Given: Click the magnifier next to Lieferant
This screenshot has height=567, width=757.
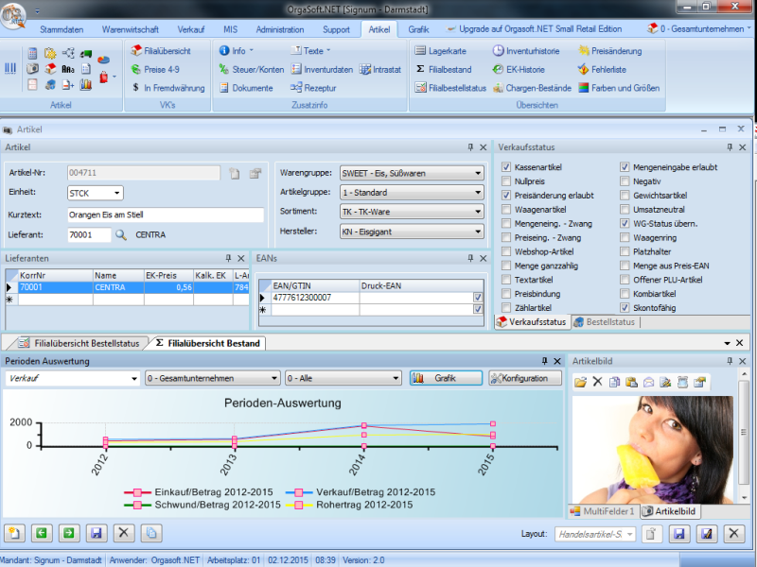Looking at the screenshot, I should (x=121, y=234).
